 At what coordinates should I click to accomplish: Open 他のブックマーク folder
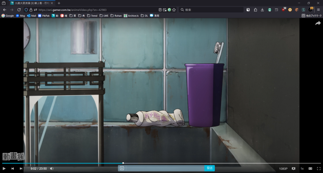311,16
